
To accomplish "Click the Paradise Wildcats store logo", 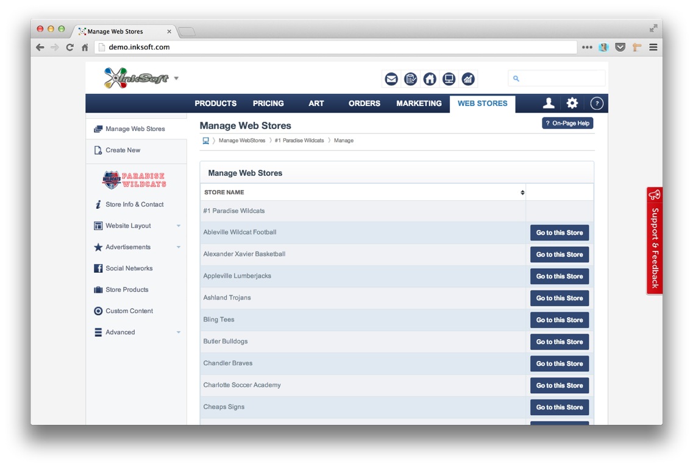I will point(134,180).
